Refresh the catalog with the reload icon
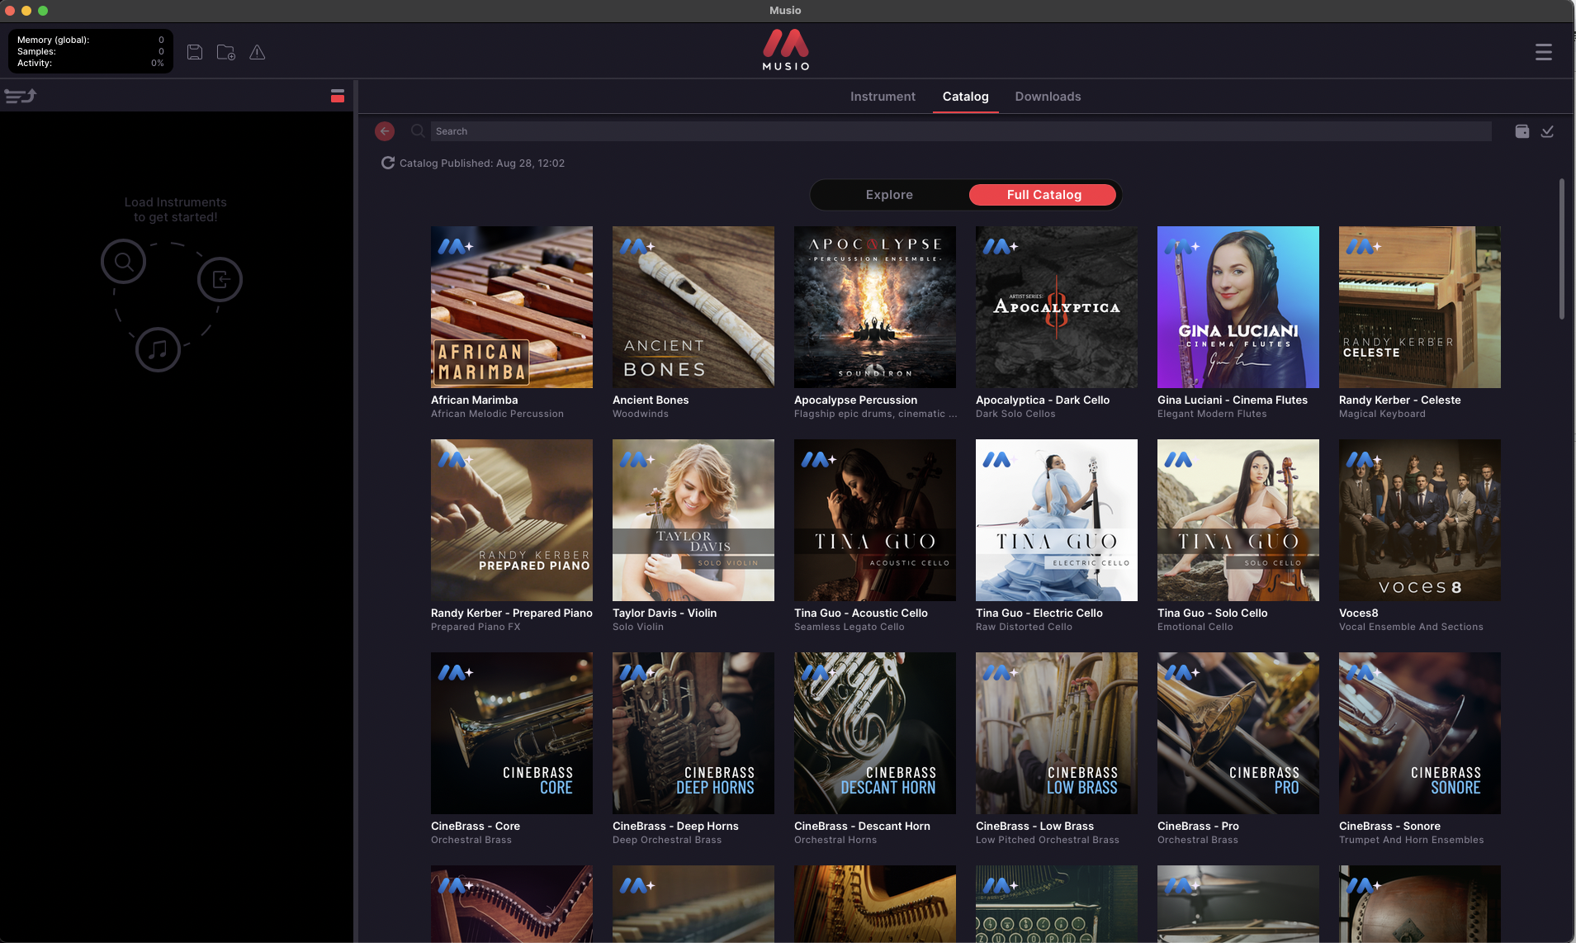 point(388,163)
